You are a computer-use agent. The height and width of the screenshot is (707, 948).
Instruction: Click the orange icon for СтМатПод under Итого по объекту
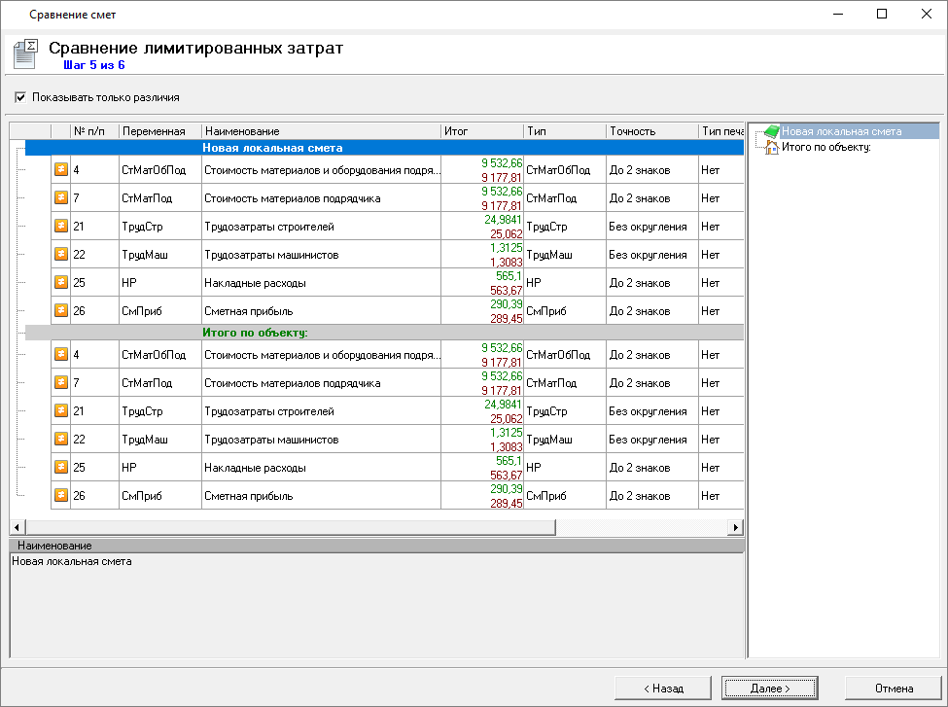60,382
